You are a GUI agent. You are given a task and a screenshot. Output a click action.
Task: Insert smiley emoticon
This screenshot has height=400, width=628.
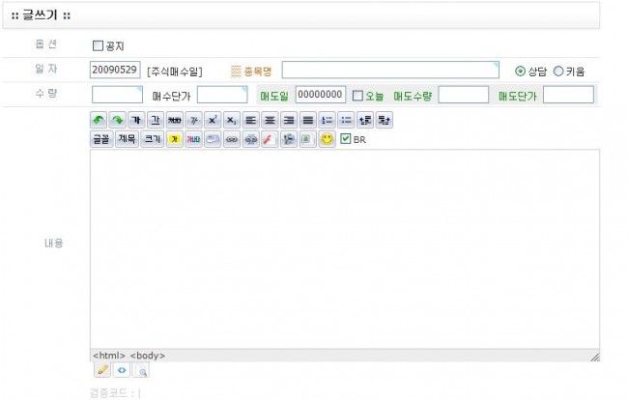coord(328,139)
